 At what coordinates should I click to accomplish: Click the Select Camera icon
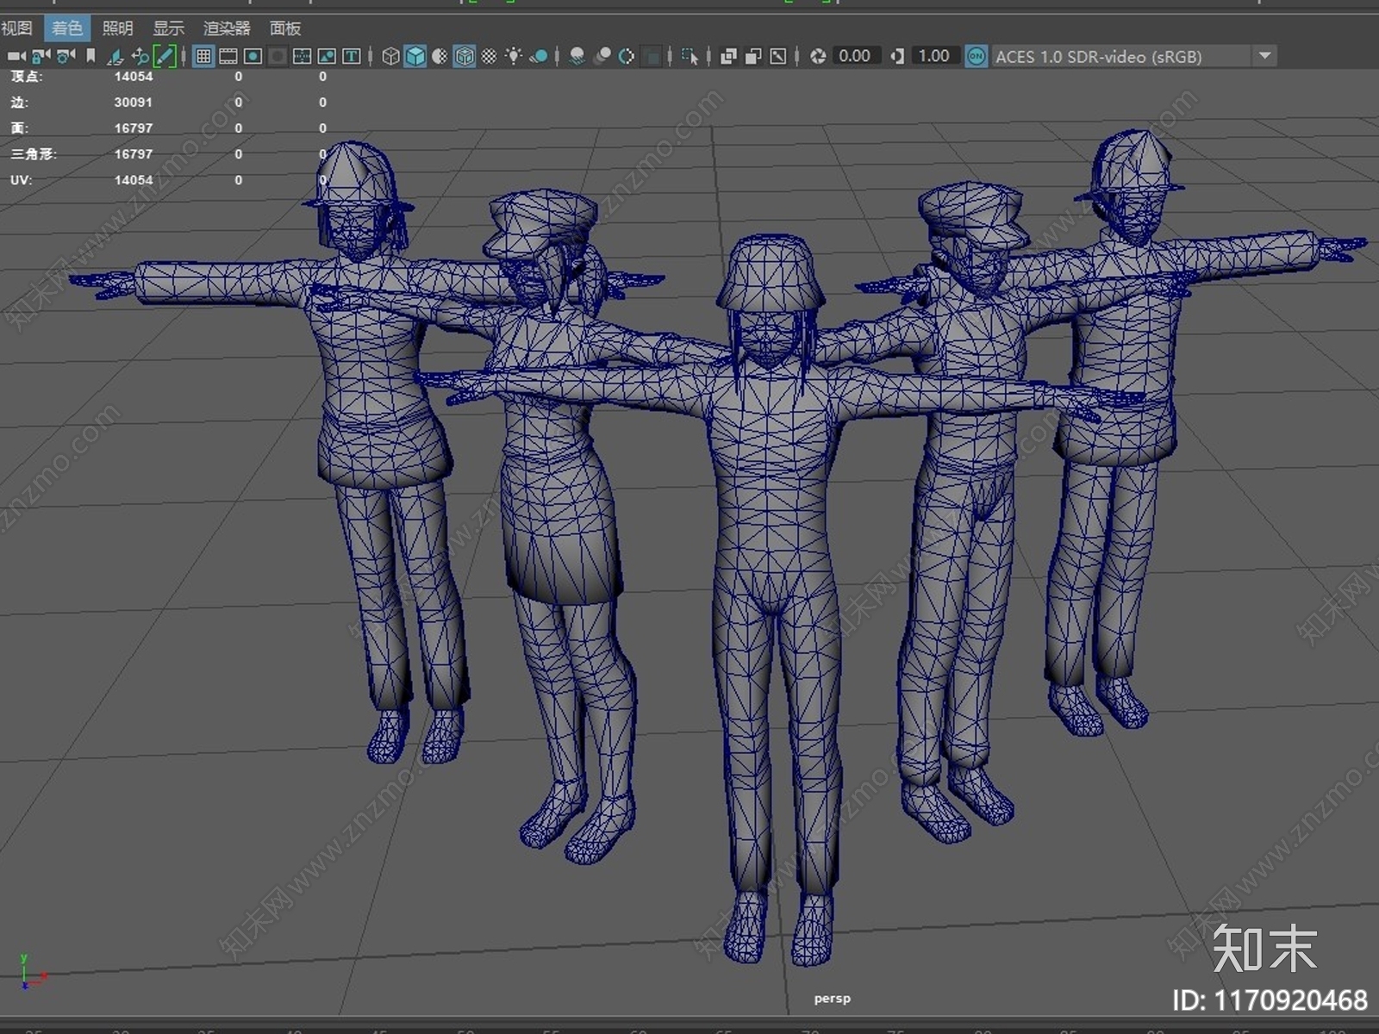click(x=16, y=56)
